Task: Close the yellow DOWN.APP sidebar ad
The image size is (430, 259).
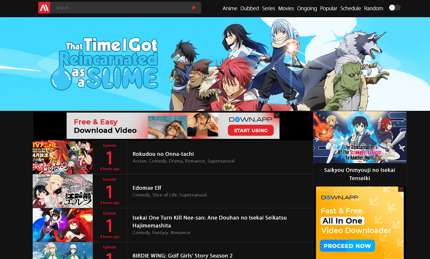Action: coord(401,189)
